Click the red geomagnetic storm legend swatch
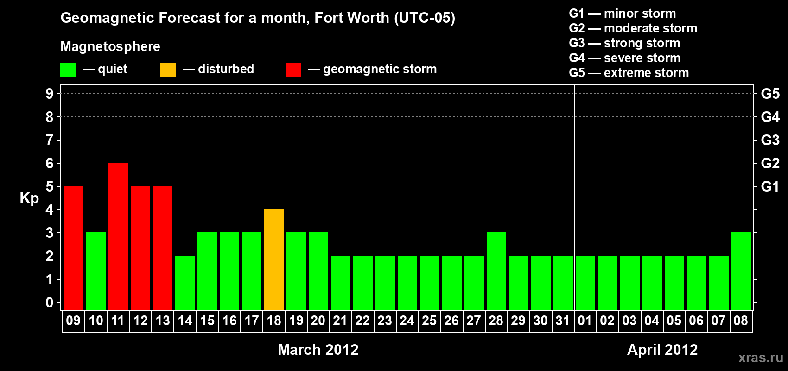 click(x=293, y=70)
